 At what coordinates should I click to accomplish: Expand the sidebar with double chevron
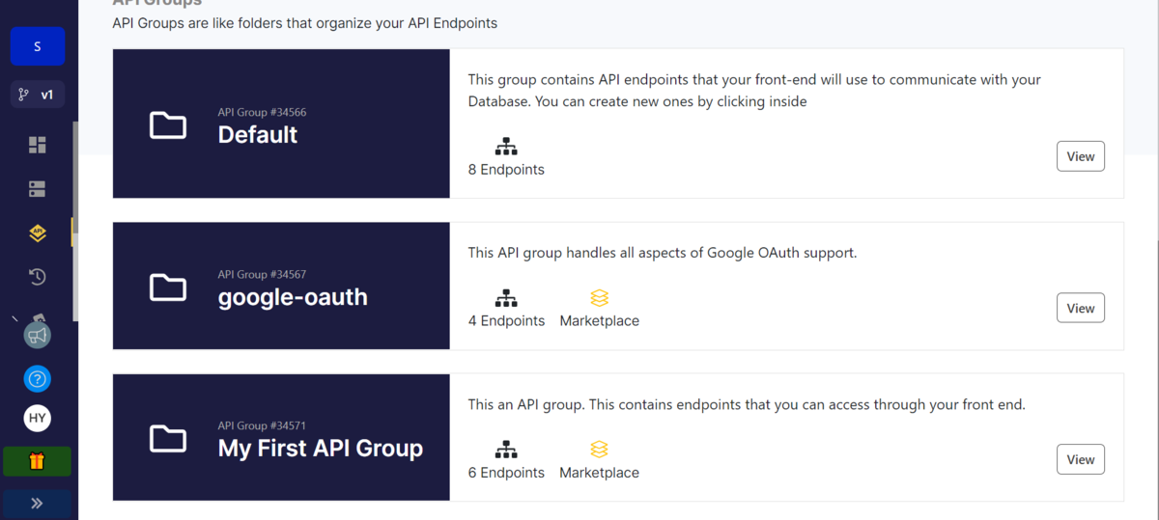38,503
